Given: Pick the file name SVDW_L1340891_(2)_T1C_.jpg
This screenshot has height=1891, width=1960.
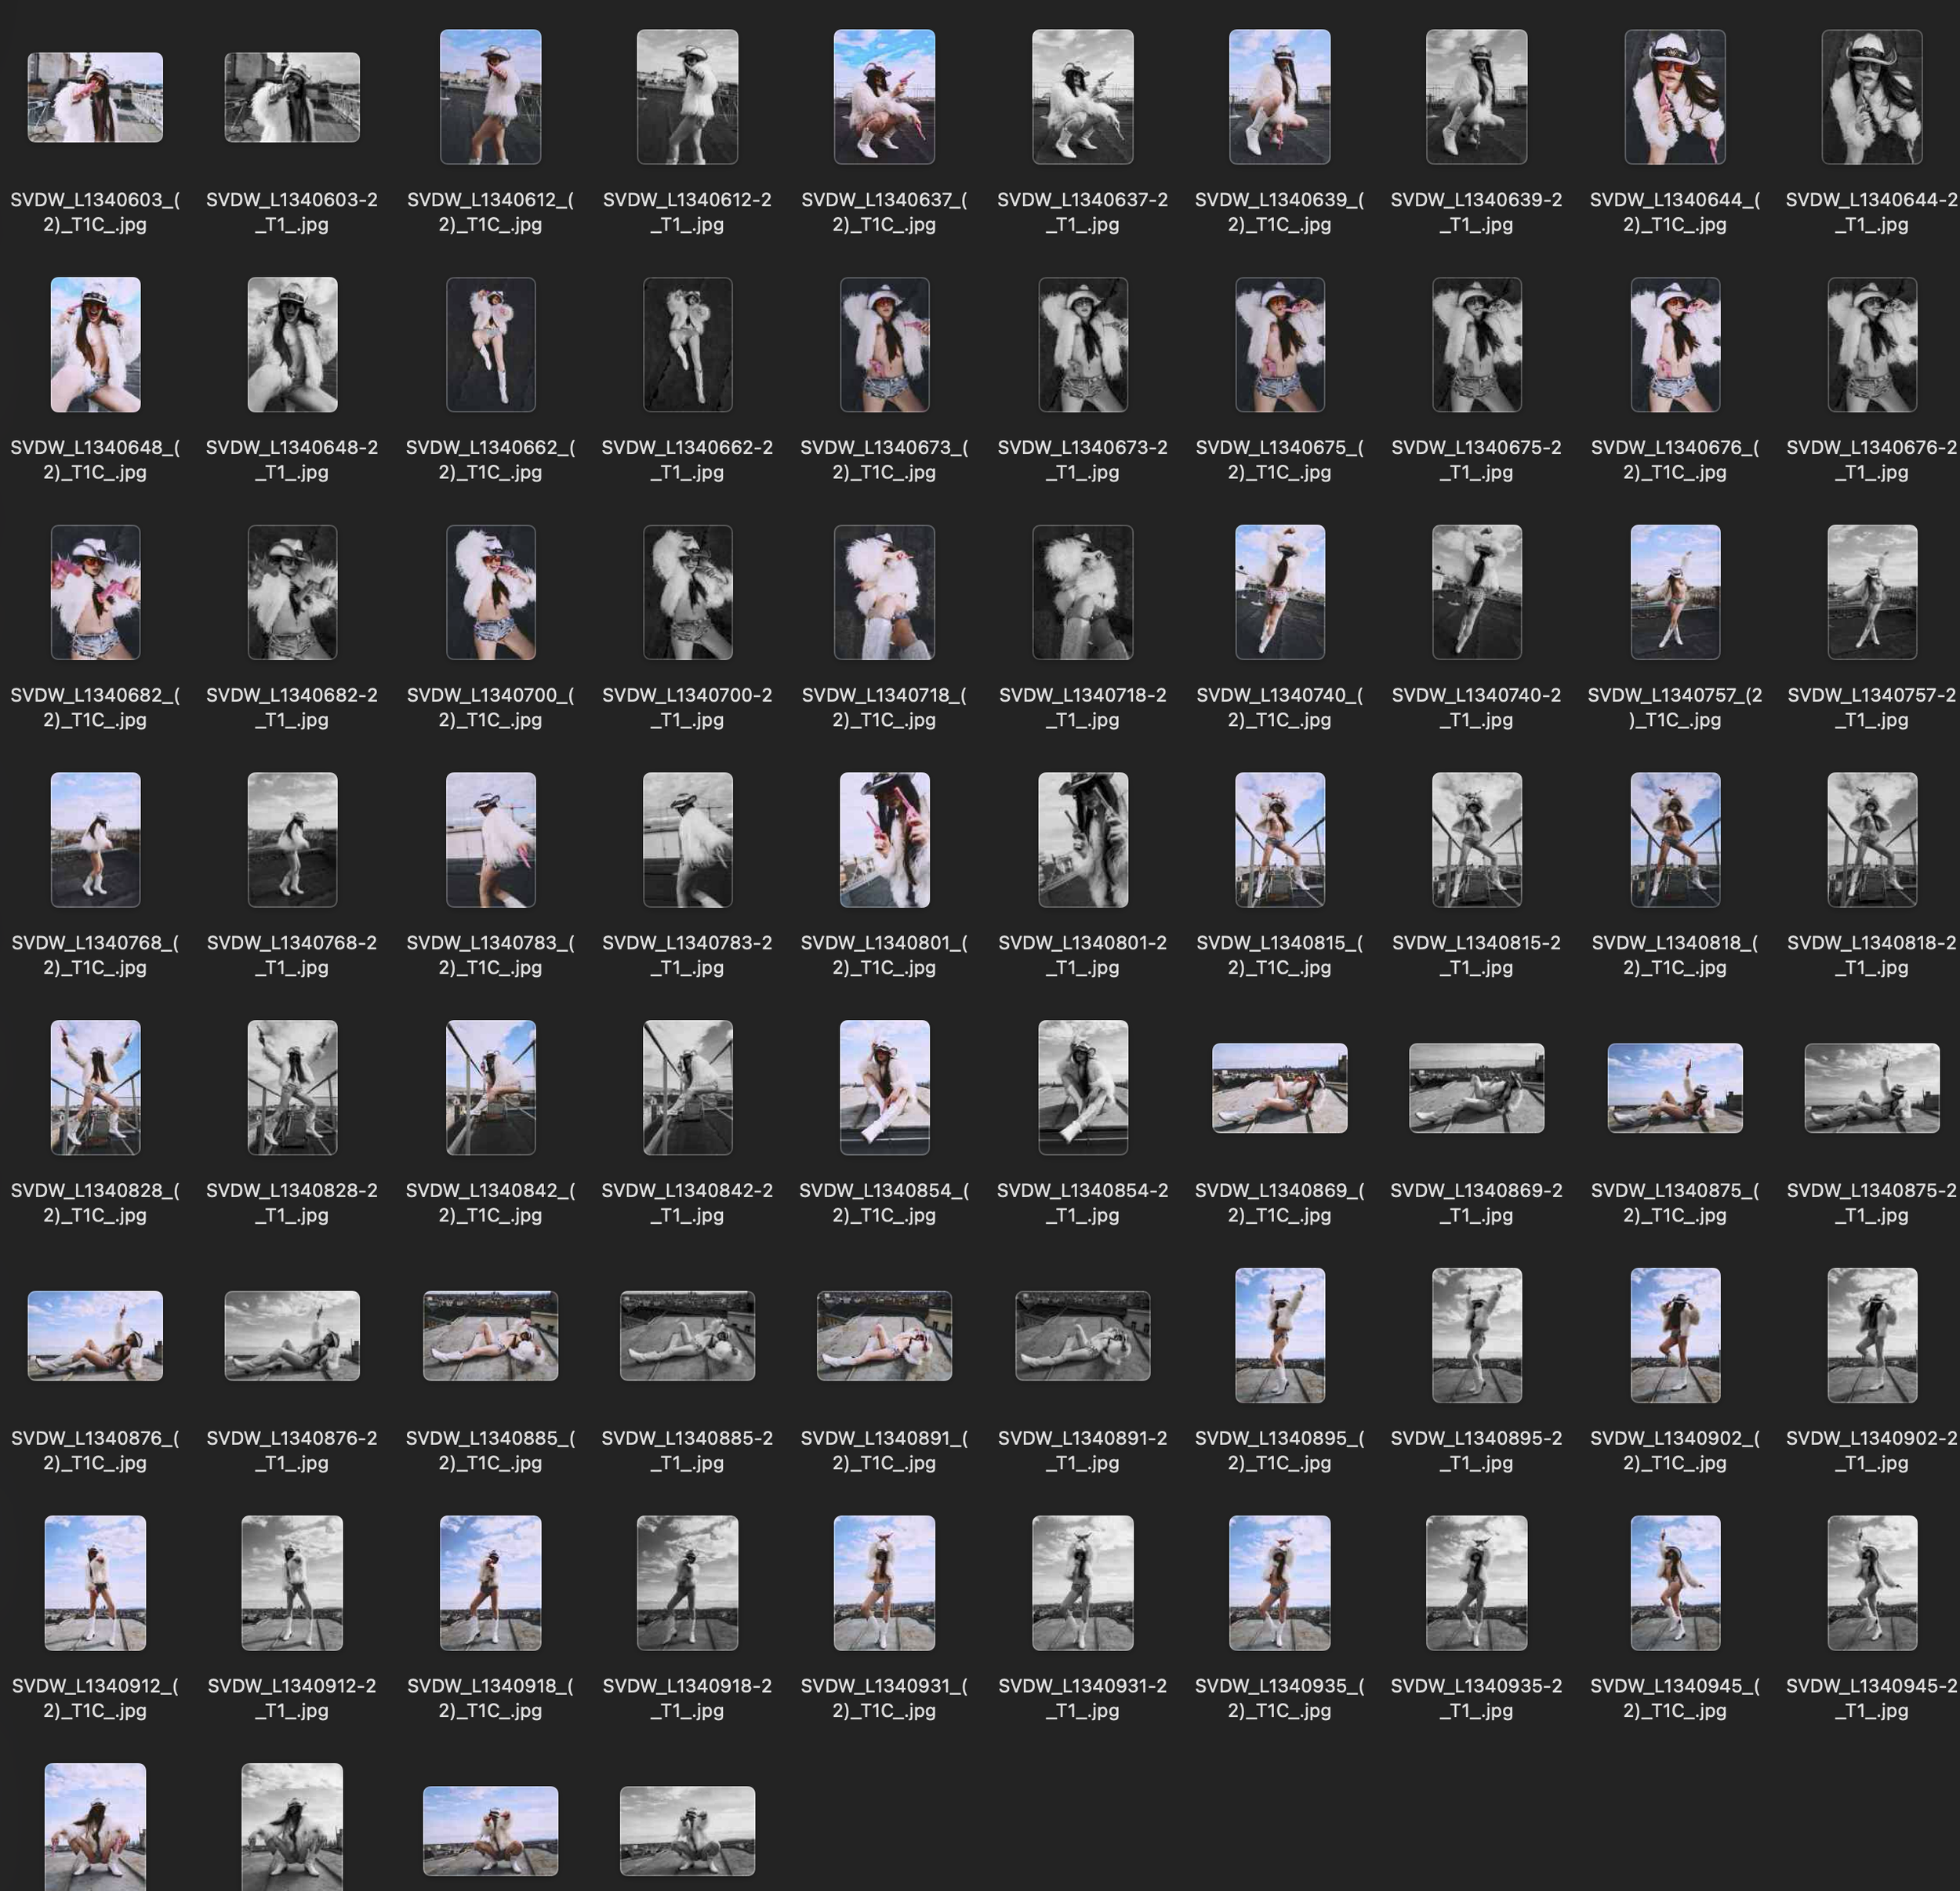Looking at the screenshot, I should (x=884, y=1450).
